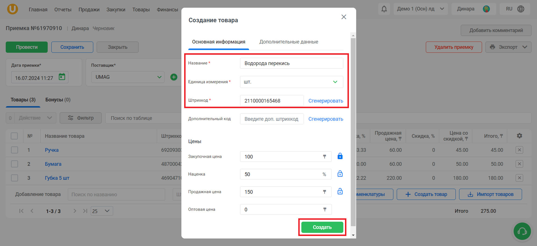Click the dialog vertical scrollbar
The height and width of the screenshot is (246, 537).
pyautogui.click(x=353, y=132)
